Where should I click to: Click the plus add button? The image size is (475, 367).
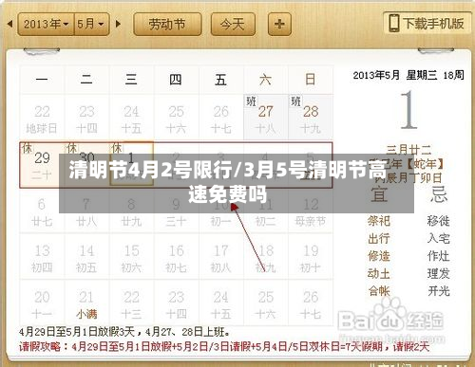point(279,24)
